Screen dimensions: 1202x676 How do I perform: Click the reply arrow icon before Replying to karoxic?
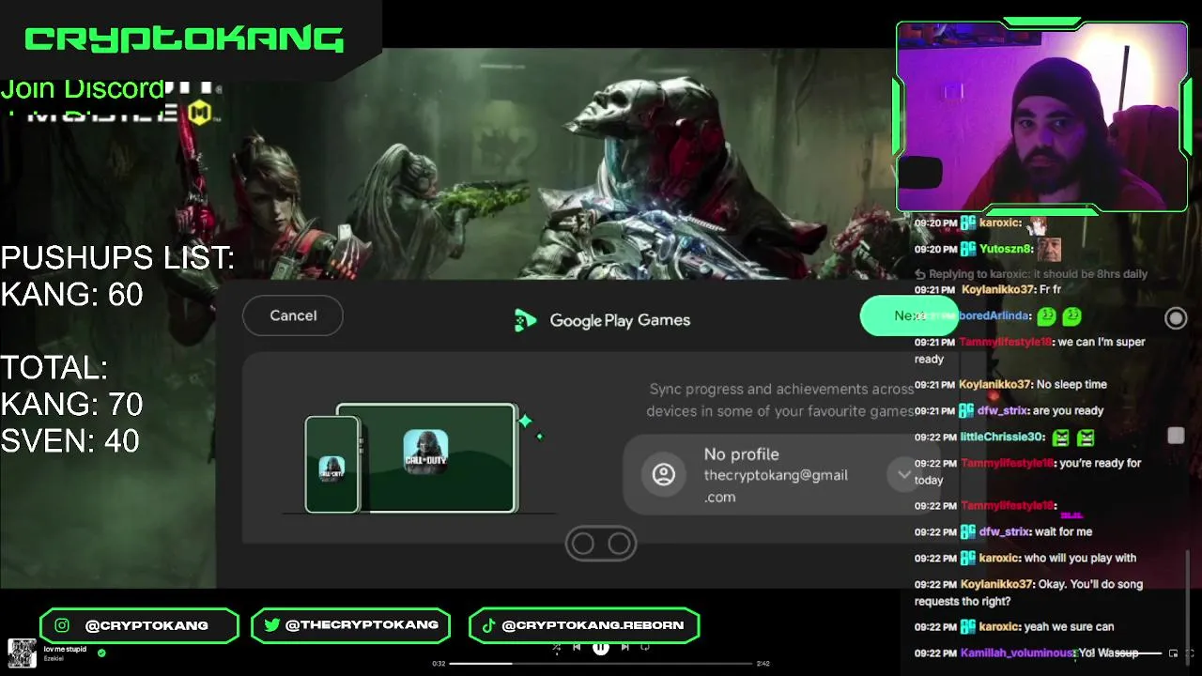tap(920, 274)
